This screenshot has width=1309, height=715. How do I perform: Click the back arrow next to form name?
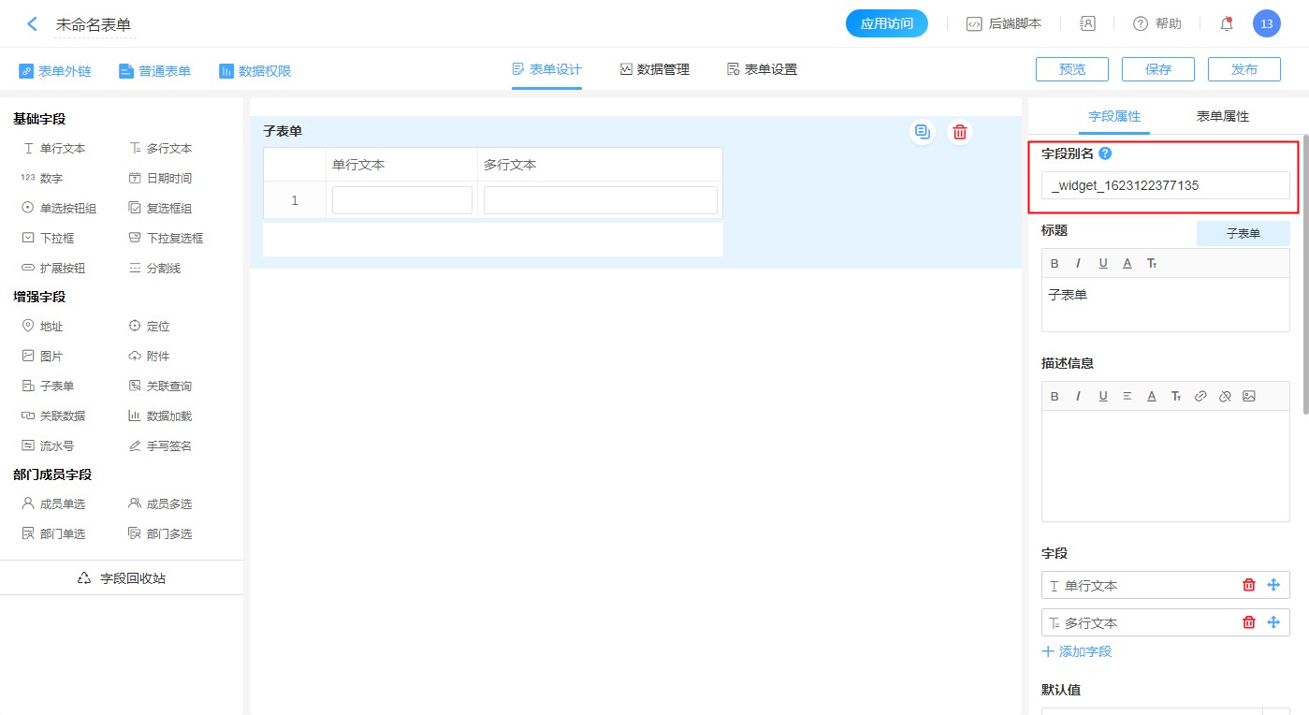pos(33,24)
